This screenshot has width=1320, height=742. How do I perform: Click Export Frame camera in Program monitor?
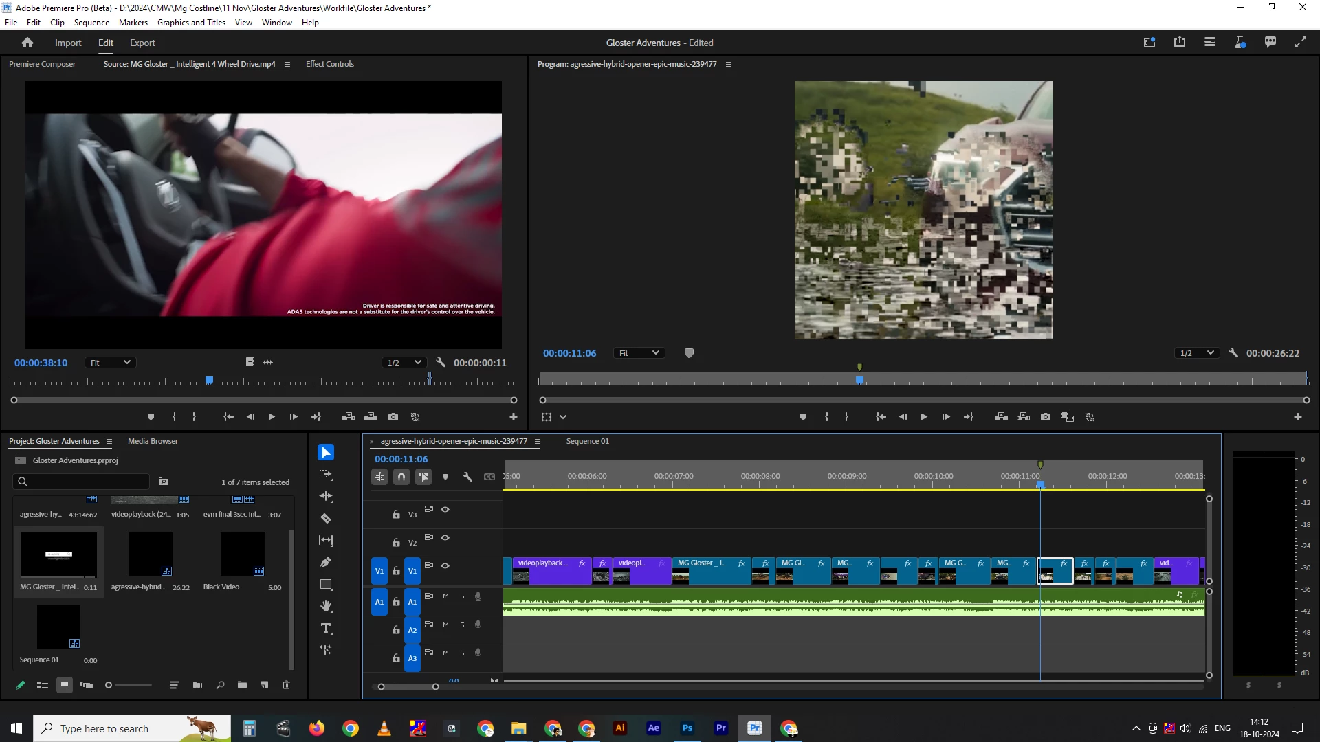(1046, 417)
